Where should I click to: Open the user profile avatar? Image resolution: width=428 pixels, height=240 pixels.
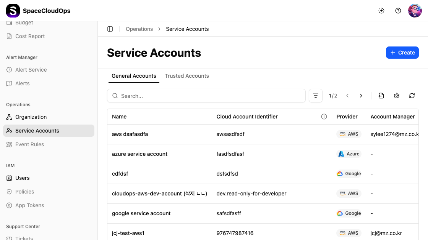(x=415, y=11)
